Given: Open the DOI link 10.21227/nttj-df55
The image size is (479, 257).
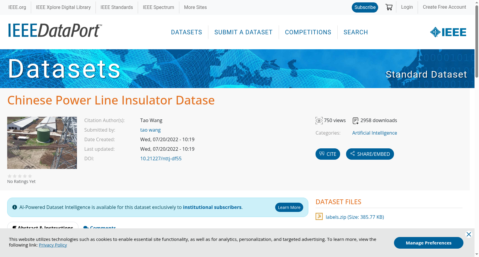Looking at the screenshot, I should click(x=161, y=159).
